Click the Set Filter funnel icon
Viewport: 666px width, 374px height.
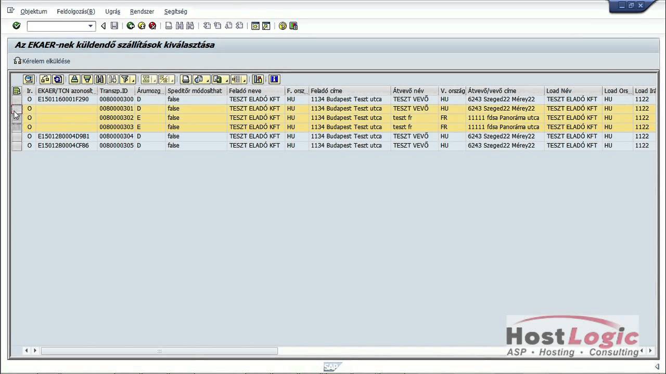click(x=125, y=79)
